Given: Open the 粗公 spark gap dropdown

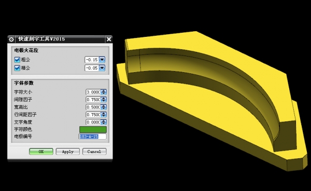Looking at the screenshot, I should point(102,60).
